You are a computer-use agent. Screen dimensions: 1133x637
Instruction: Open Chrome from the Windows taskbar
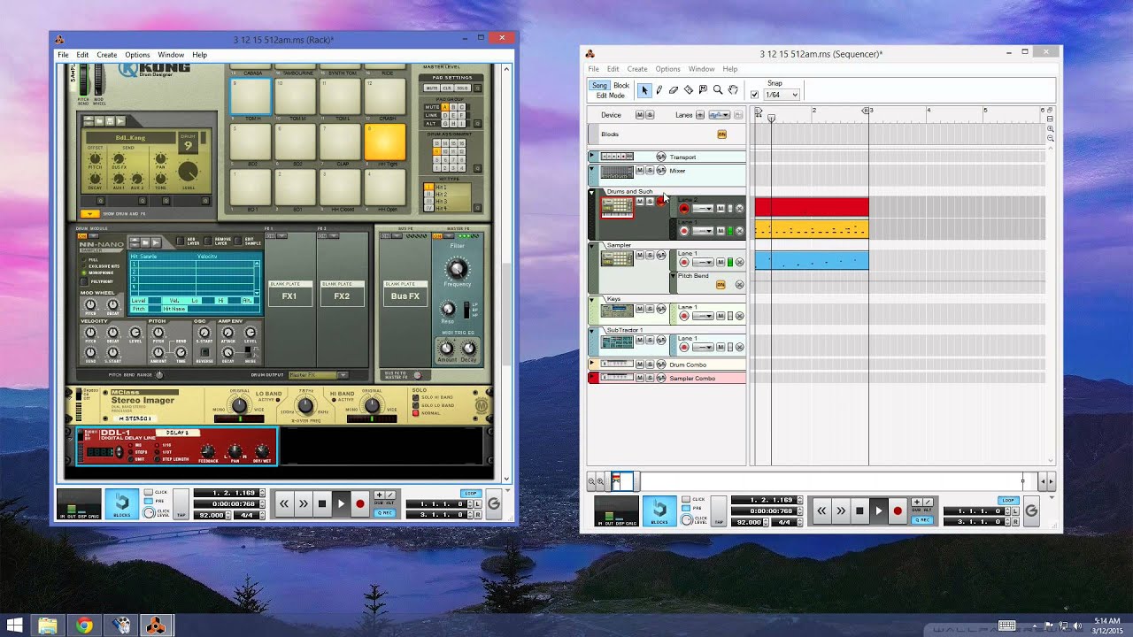[x=84, y=625]
